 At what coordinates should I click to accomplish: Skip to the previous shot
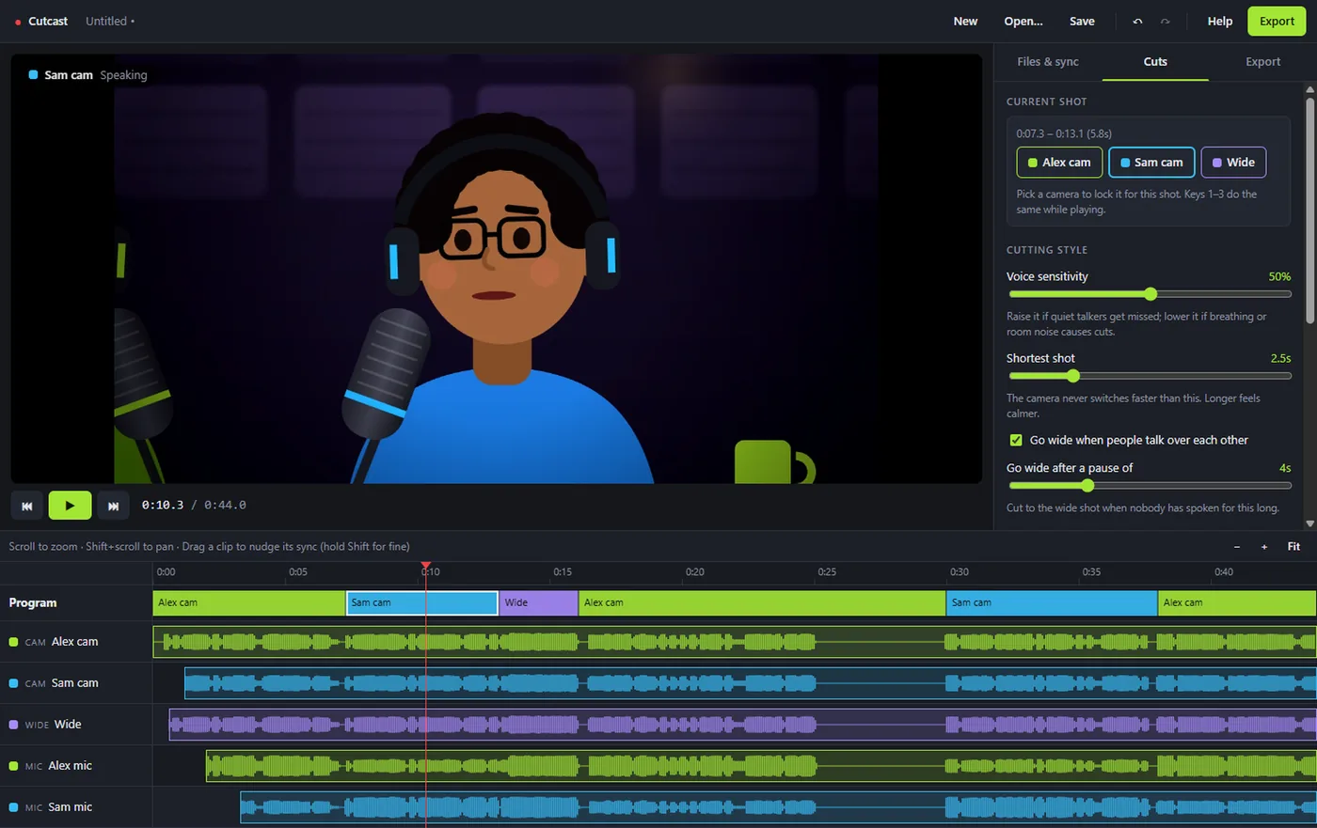(x=27, y=506)
